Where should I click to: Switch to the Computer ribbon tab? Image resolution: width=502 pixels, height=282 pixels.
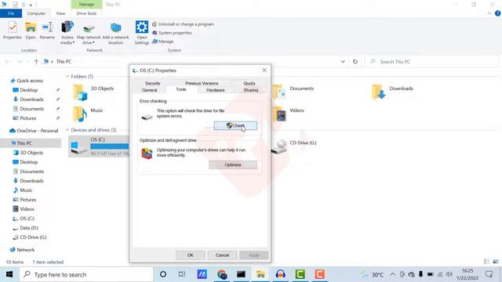click(x=36, y=13)
